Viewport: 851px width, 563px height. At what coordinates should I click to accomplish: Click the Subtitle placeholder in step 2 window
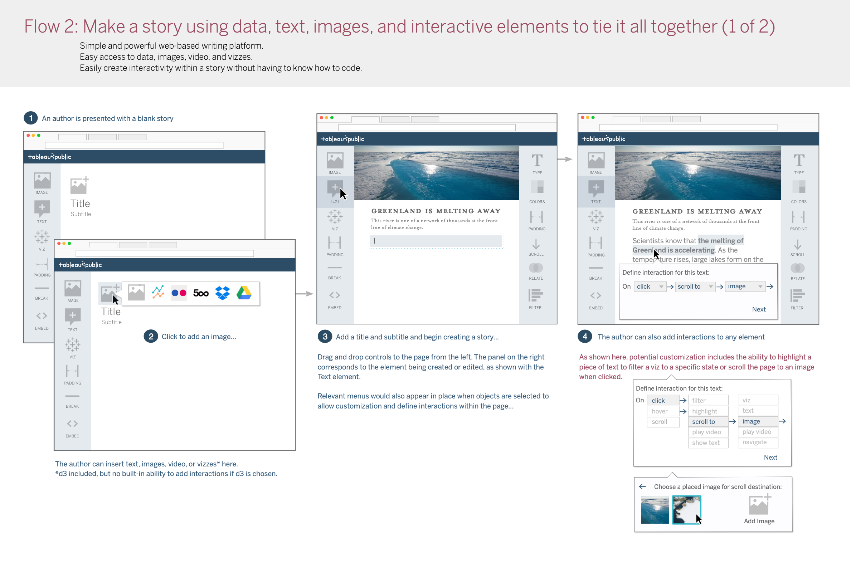click(111, 322)
